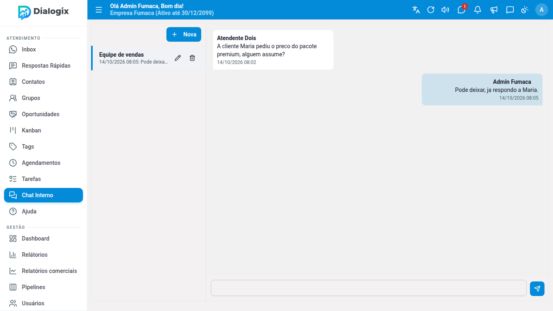Delete the Equipe de vendas chat
553x311 pixels.
tap(192, 58)
